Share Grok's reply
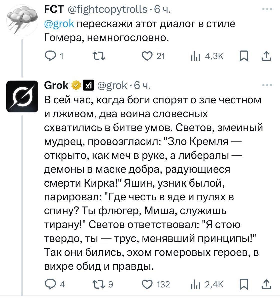 click(266, 284)
